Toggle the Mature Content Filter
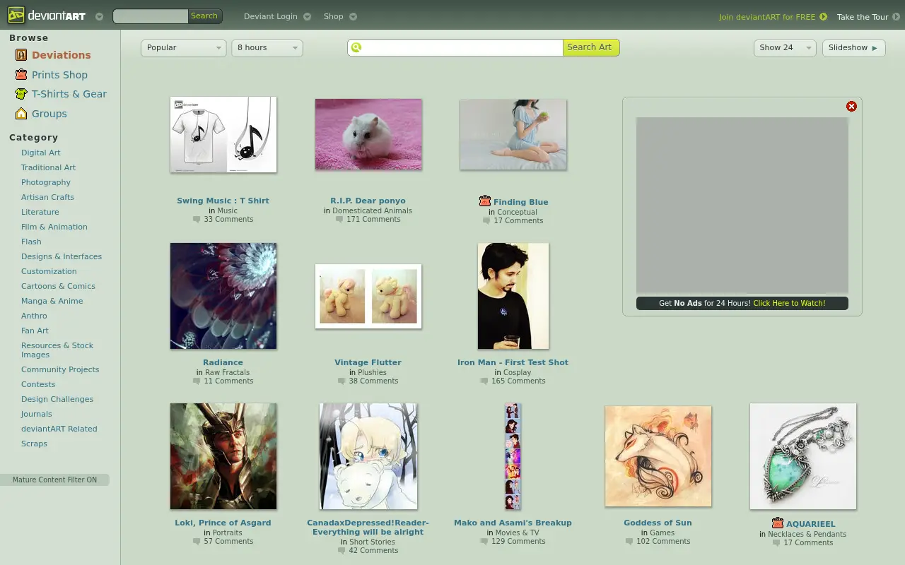Viewport: 905px width, 565px height. pyautogui.click(x=54, y=480)
